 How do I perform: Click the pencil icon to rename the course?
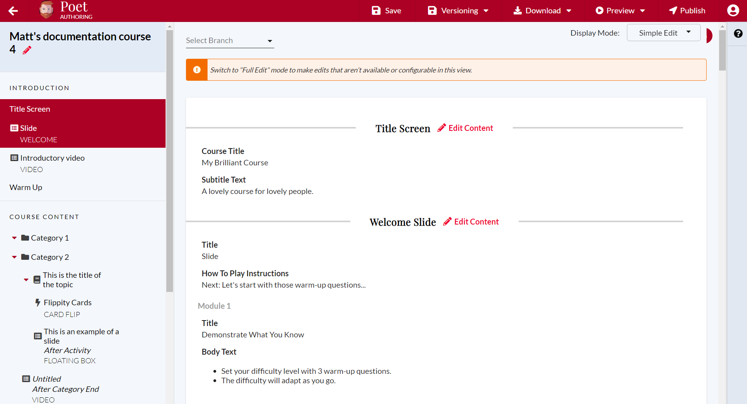pos(27,50)
